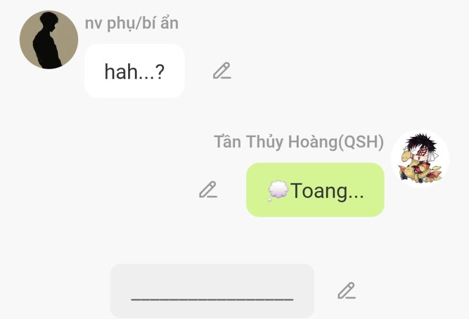This screenshot has height=319, width=469.
Task: Select the white "hah...?" message bubble
Action: point(135,71)
